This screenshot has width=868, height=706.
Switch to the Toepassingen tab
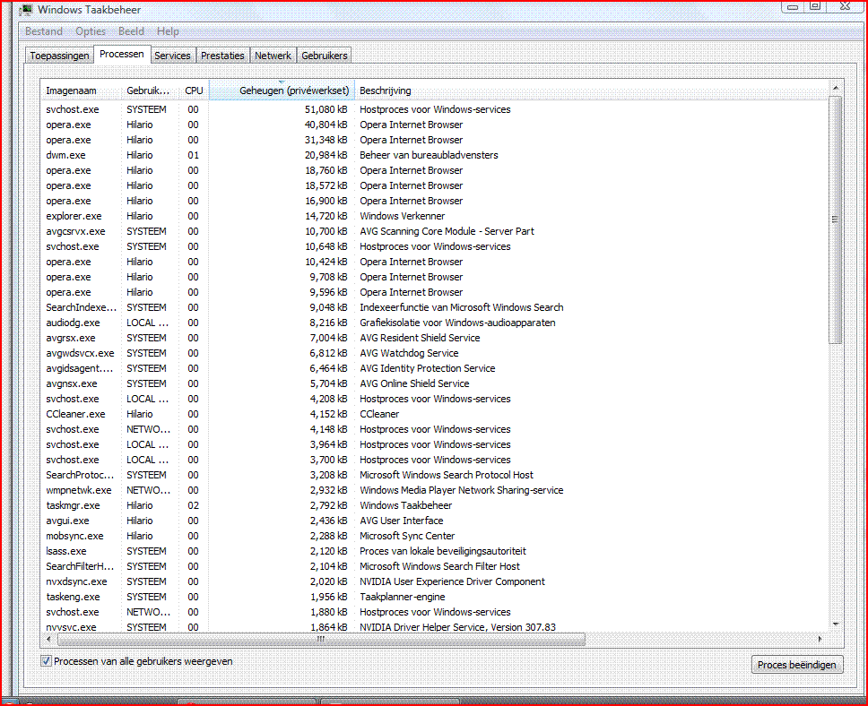pyautogui.click(x=59, y=56)
